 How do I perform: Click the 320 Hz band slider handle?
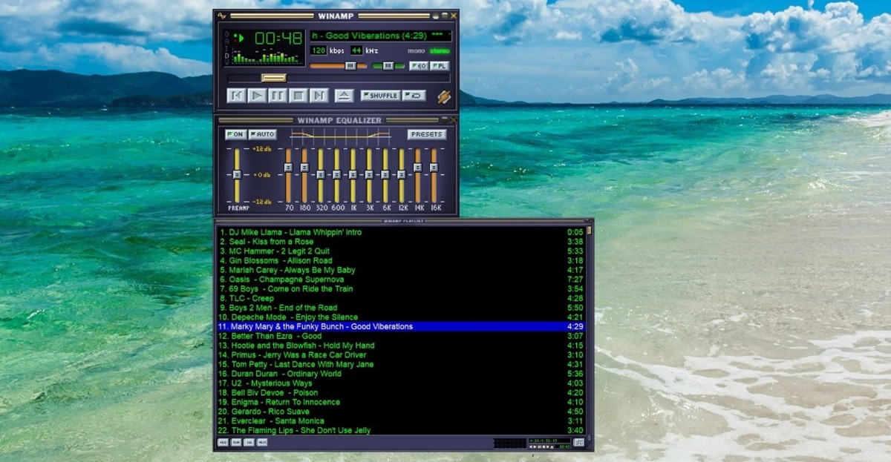(x=321, y=175)
